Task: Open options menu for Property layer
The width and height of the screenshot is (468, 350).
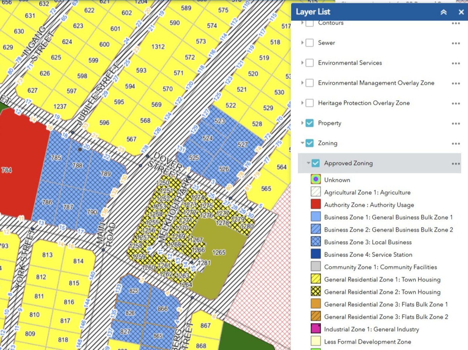Action: pyautogui.click(x=455, y=123)
